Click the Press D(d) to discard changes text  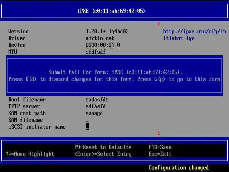[71, 79]
